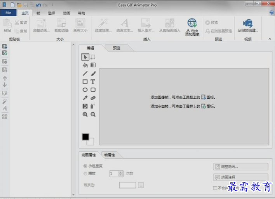Image resolution: width=275 pixels, height=199 pixels.
Task: Click the 画布大小 canvas size ribbon button
Action: (80, 26)
